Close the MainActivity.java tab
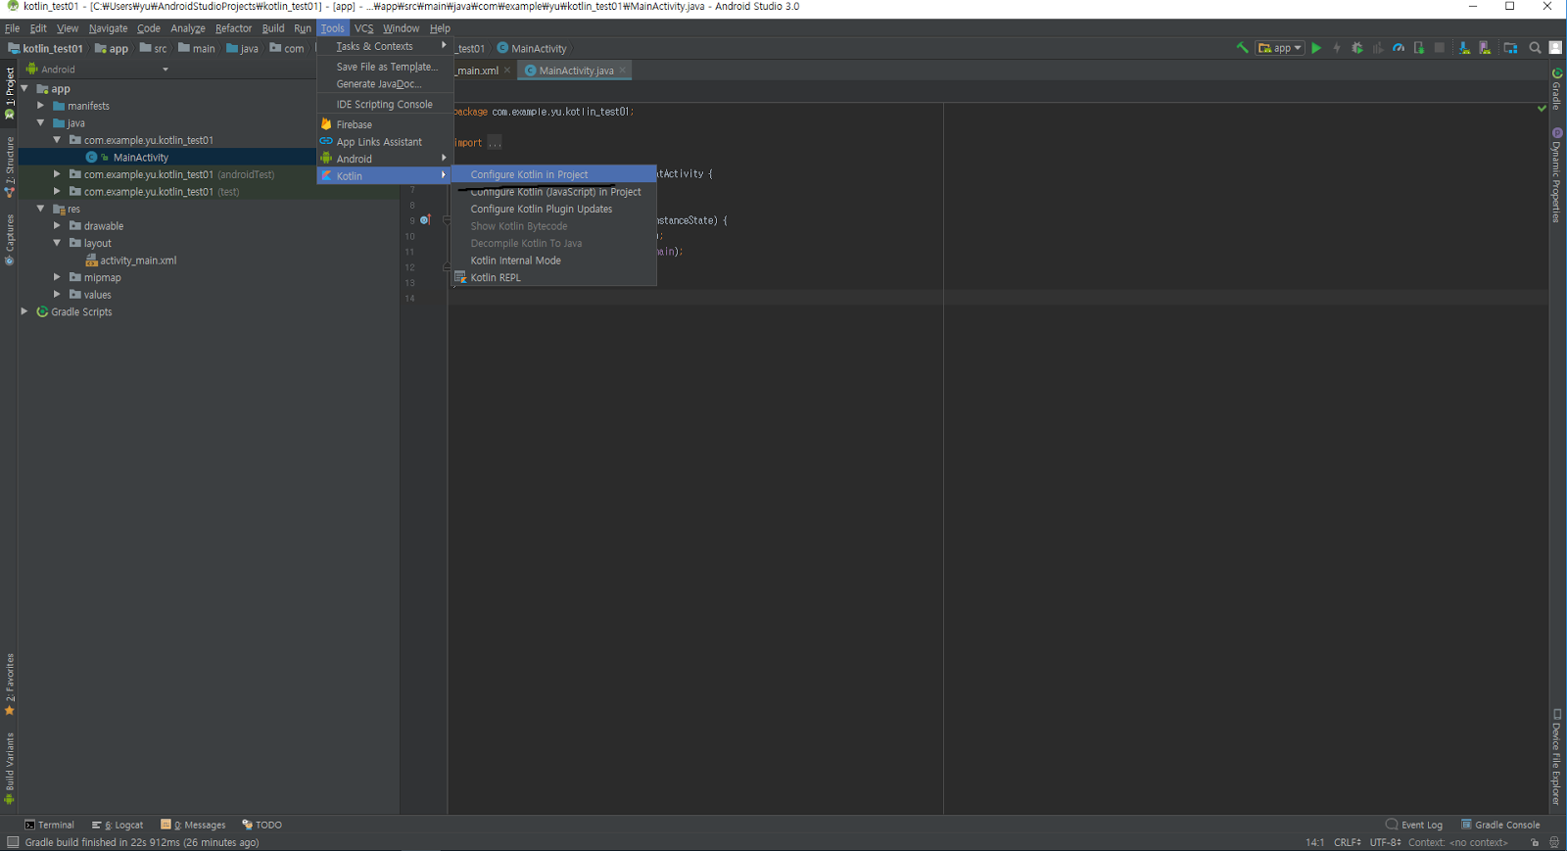The width and height of the screenshot is (1567, 851). click(x=623, y=71)
